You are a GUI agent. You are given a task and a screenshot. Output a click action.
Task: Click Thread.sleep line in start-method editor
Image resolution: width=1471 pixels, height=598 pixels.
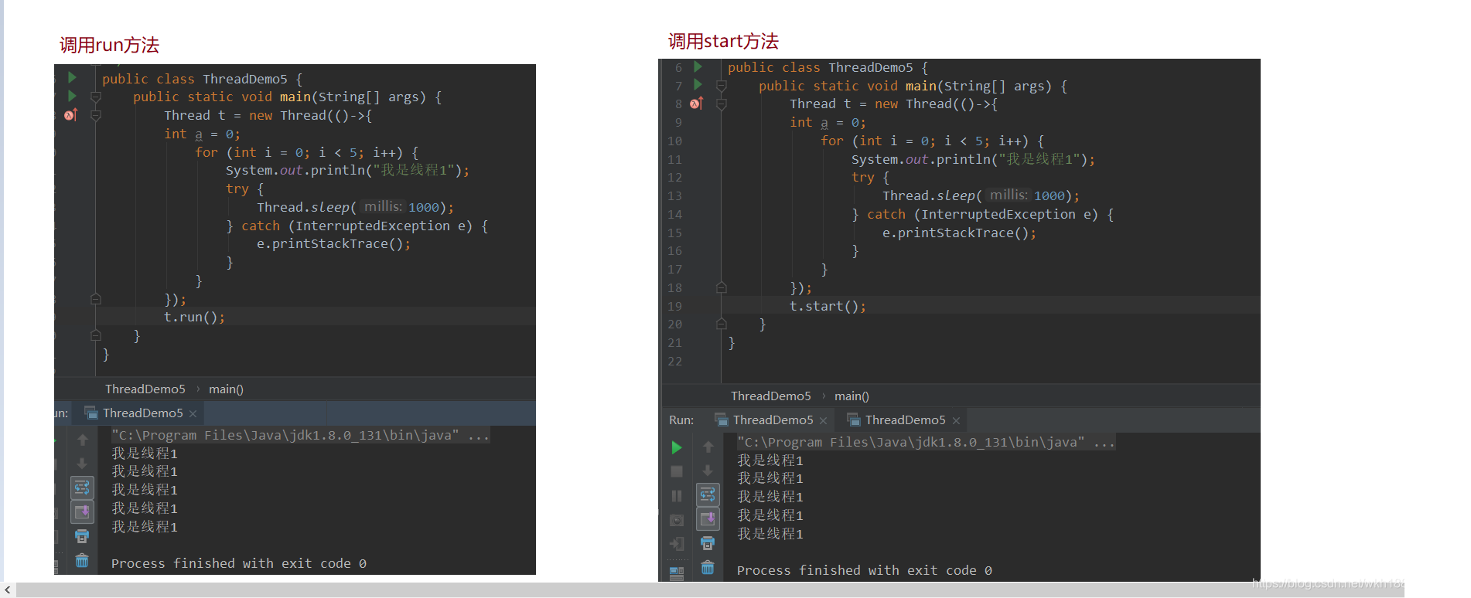(981, 196)
